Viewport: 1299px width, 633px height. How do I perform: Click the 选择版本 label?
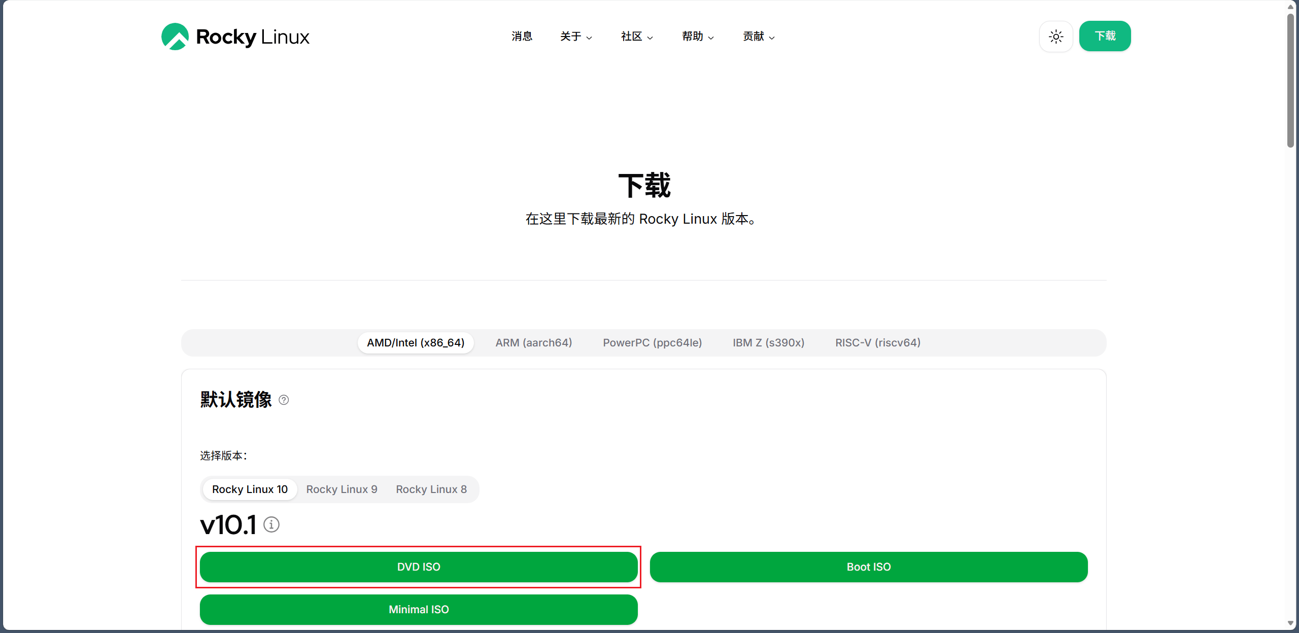coord(223,455)
